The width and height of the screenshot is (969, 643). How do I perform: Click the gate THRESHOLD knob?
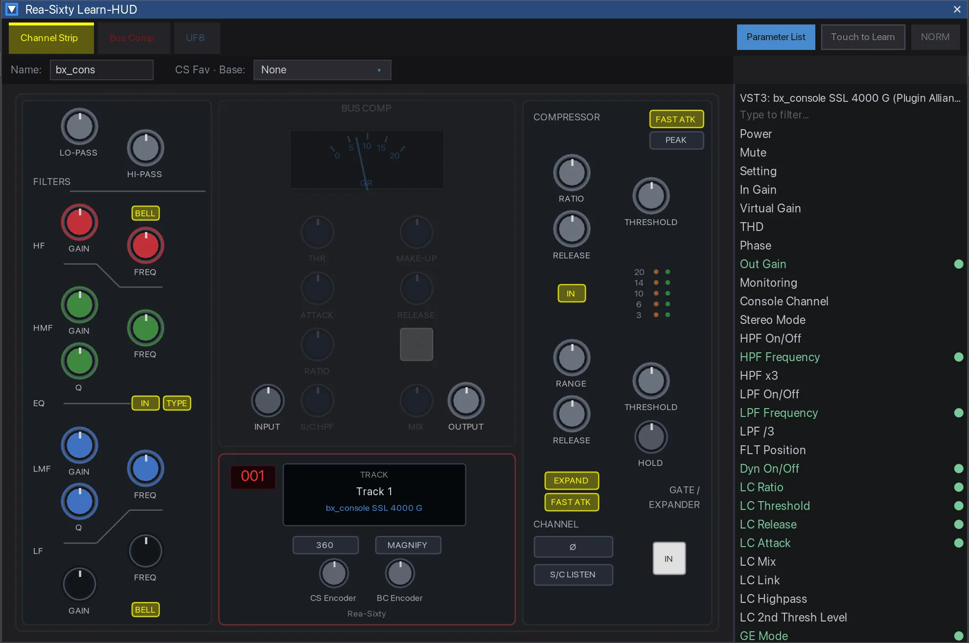coord(651,381)
